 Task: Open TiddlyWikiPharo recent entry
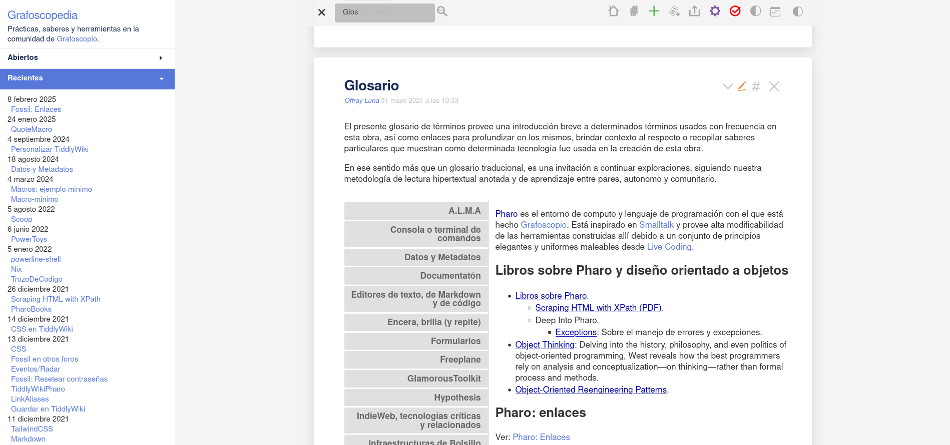38,389
